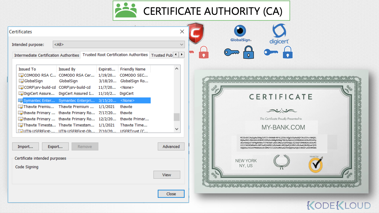379x213 pixels.
Task: Click the COMODO SEC... friendly name cell
Action: click(134, 75)
